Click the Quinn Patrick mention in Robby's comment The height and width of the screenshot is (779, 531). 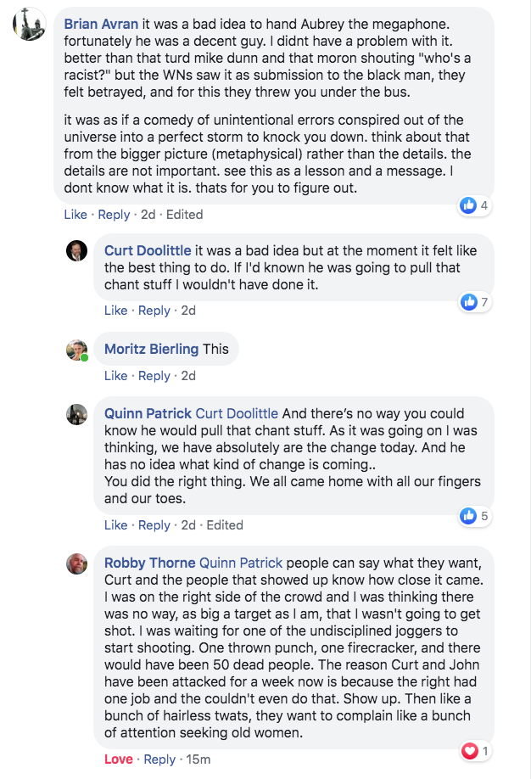(241, 563)
